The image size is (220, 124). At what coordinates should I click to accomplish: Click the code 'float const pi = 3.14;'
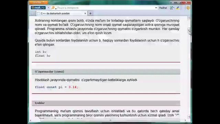(x=56, y=87)
